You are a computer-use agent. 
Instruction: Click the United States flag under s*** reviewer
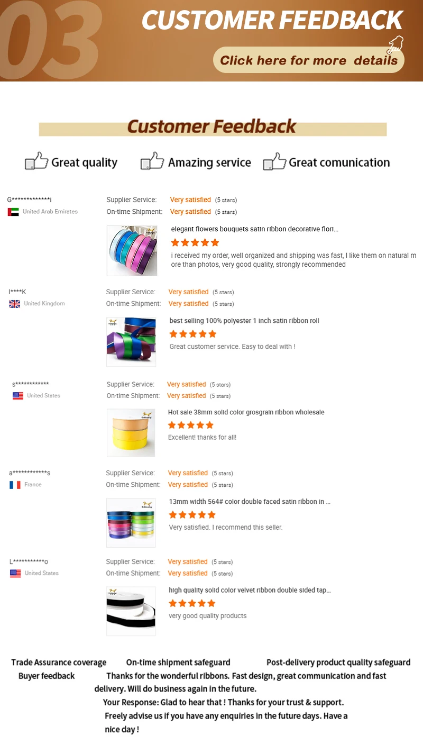pyautogui.click(x=18, y=396)
